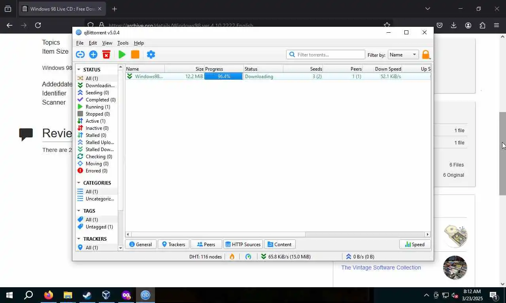The width and height of the screenshot is (506, 303).
Task: Select the Inactive (0) status filter
Action: pyautogui.click(x=96, y=128)
